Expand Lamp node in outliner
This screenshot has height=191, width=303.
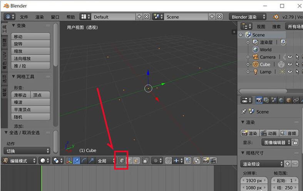(248, 72)
